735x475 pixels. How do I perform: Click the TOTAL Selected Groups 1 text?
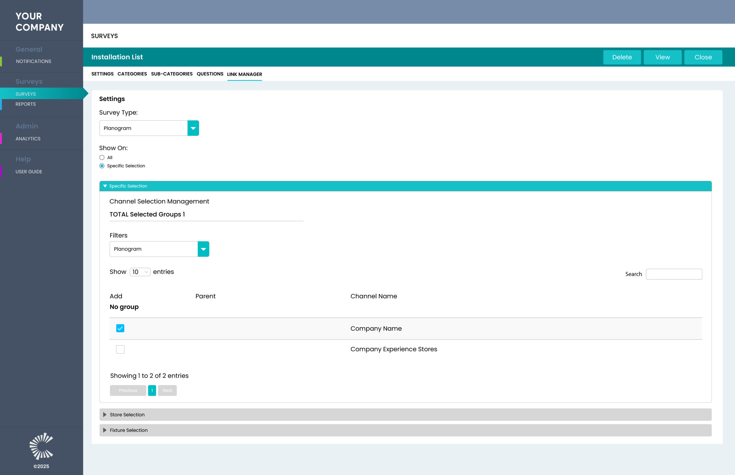point(147,214)
